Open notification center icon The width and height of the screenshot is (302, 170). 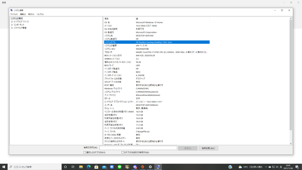(x=297, y=167)
